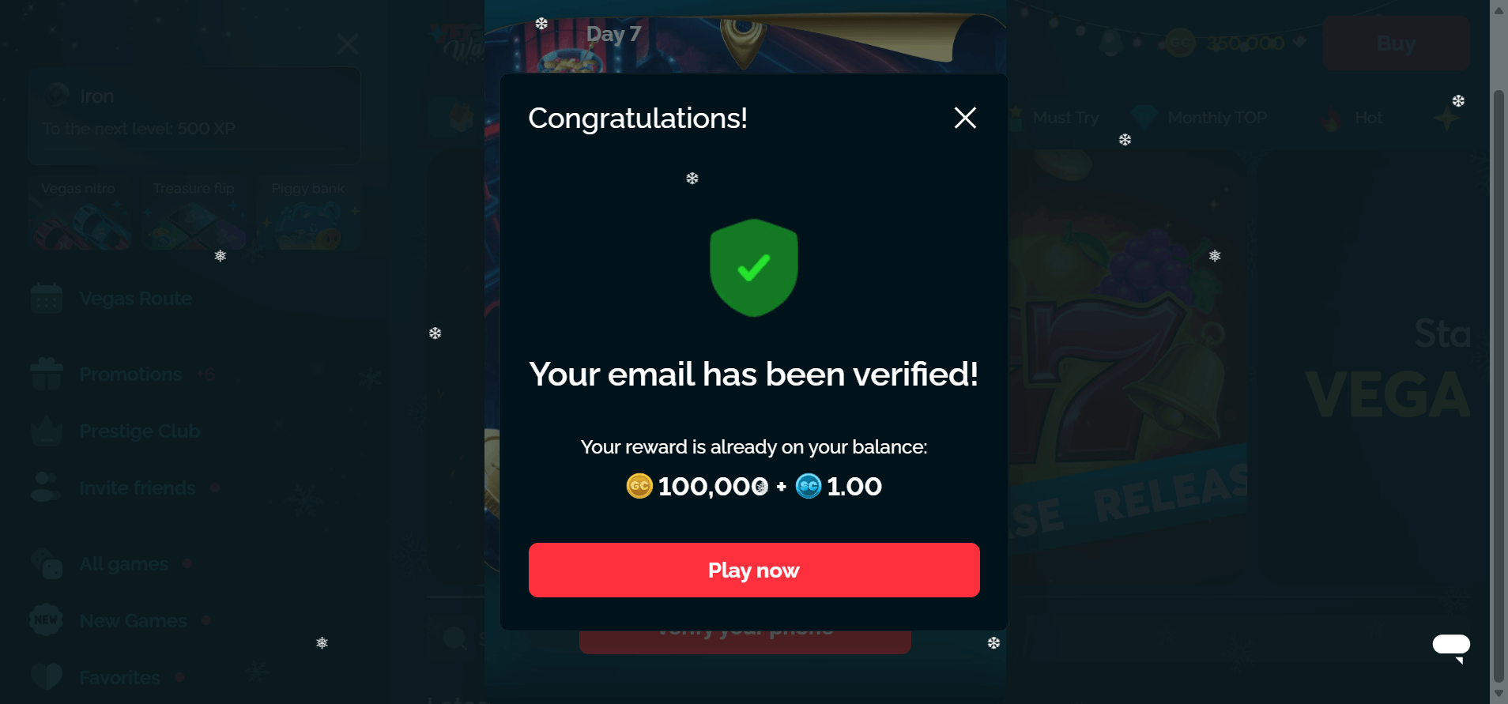
Task: Close the sidebar with the X icon
Action: (348, 43)
